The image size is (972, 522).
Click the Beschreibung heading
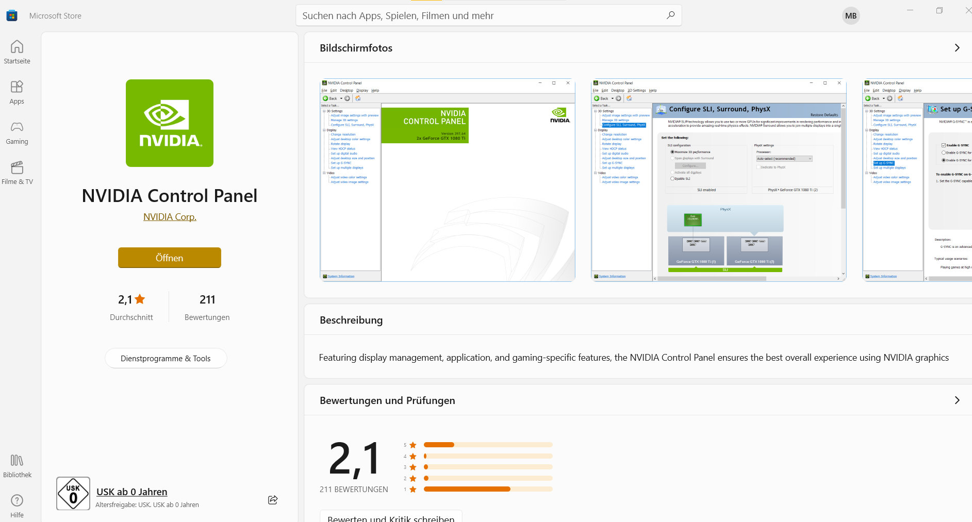(351, 320)
